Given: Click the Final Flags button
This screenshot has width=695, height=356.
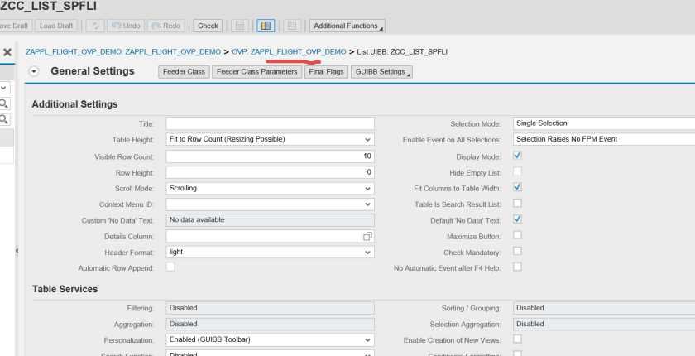Looking at the screenshot, I should pos(326,72).
